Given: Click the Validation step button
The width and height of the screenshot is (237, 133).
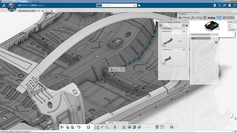Looking at the screenshot, I should [x=228, y=18].
